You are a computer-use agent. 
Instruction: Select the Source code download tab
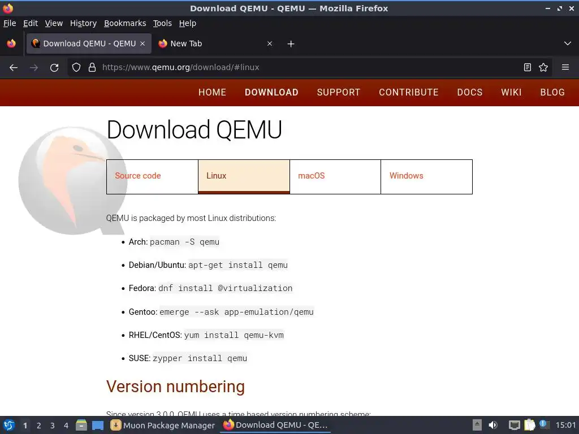(x=152, y=177)
